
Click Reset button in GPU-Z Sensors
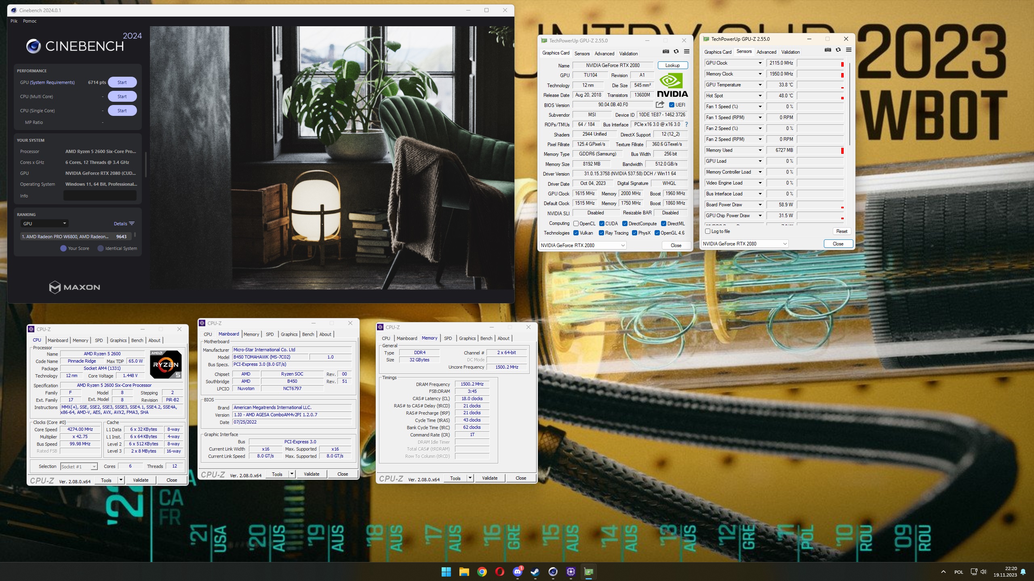[x=842, y=231]
